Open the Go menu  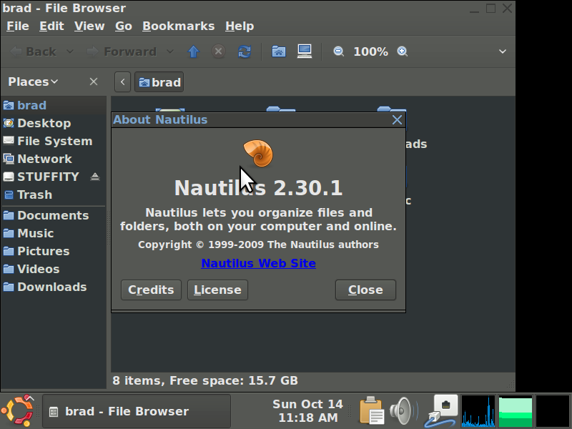(124, 26)
